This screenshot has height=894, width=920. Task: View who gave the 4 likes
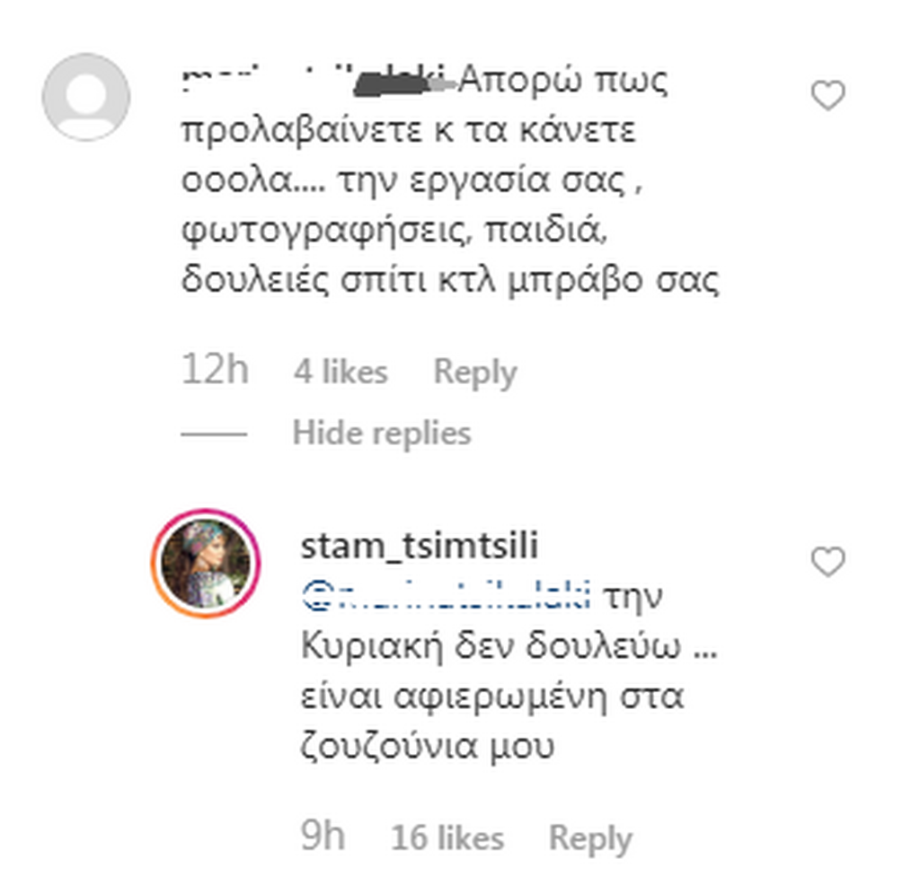[x=341, y=372]
